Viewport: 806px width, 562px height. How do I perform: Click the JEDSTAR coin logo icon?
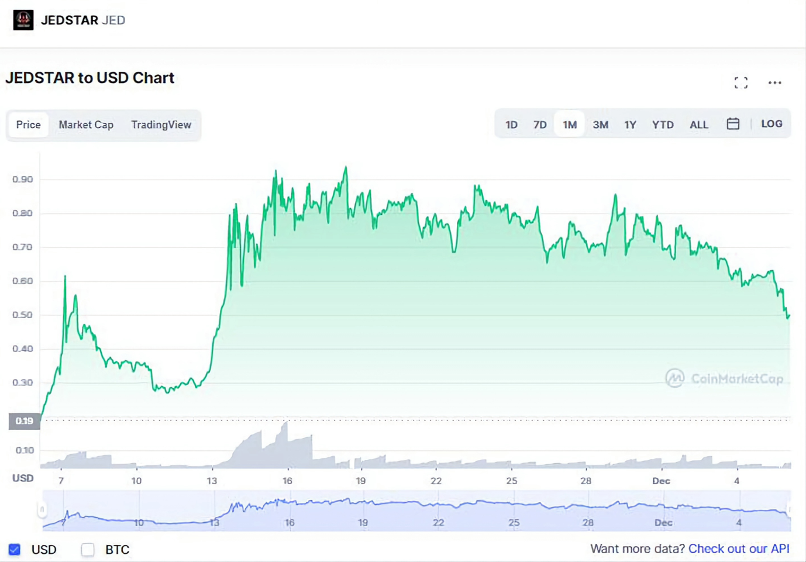coord(23,20)
